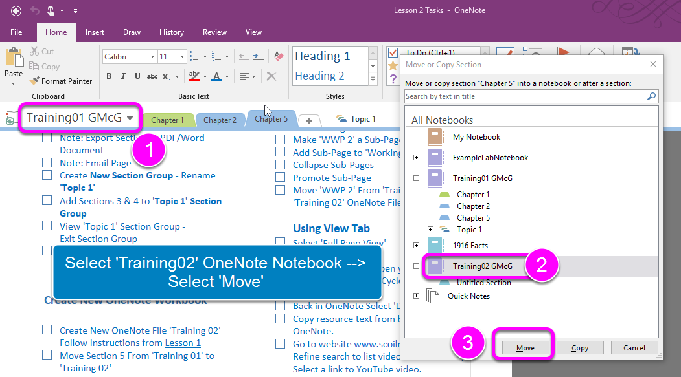The height and width of the screenshot is (377, 681).
Task: Expand the Topic 1 section group node
Action: coord(430,229)
